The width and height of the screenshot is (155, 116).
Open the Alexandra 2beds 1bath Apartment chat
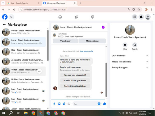coord(23,61)
